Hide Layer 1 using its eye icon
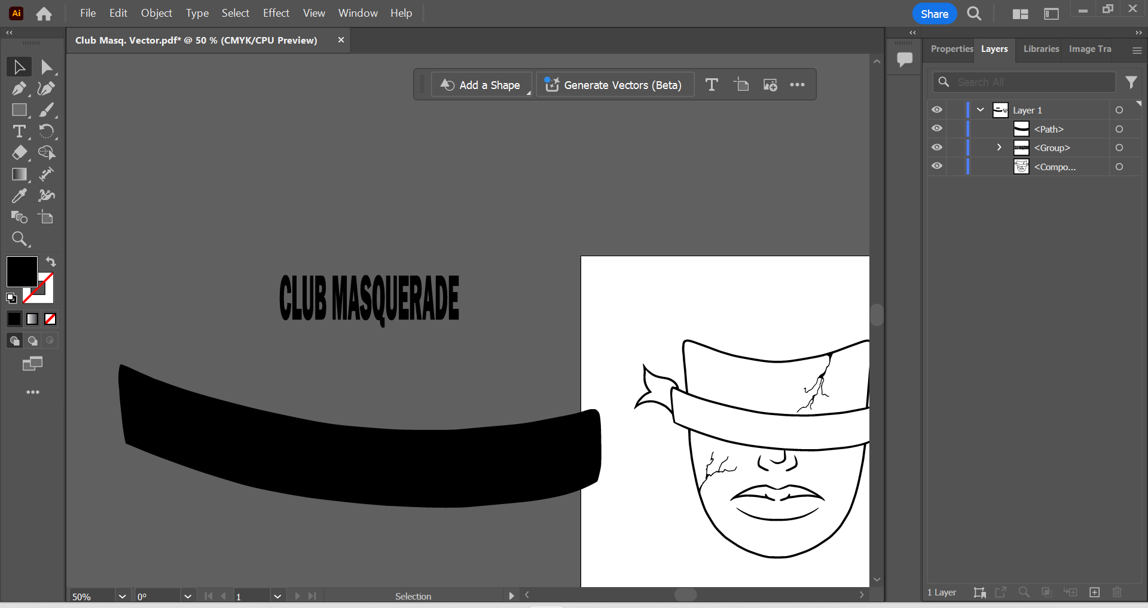The height and width of the screenshot is (608, 1148). tap(936, 109)
